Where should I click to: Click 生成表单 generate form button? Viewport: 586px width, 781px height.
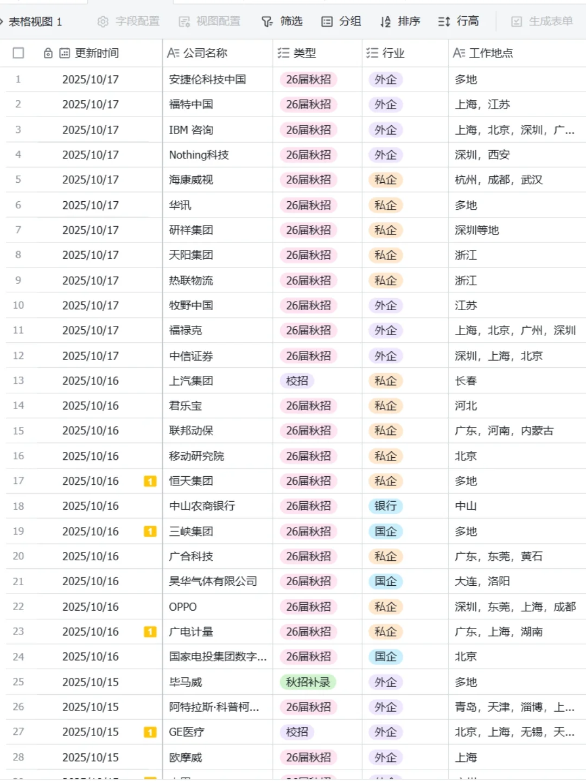click(542, 21)
